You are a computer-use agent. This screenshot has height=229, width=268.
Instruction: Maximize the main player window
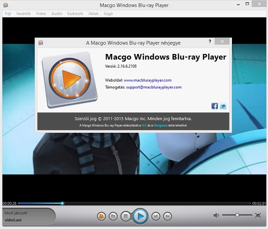coord(247,4)
